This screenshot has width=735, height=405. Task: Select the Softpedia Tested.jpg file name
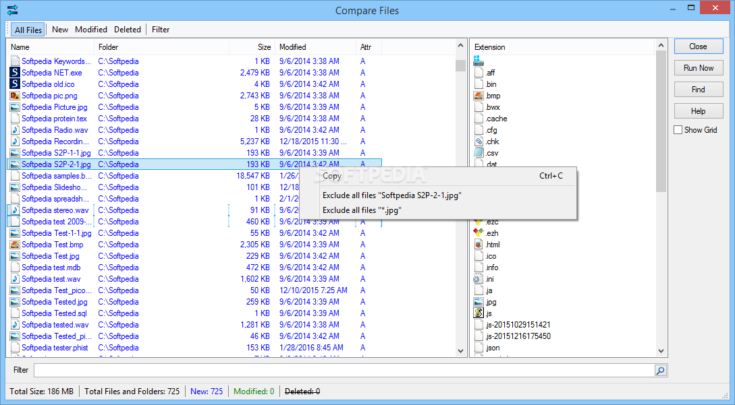pyautogui.click(x=55, y=302)
